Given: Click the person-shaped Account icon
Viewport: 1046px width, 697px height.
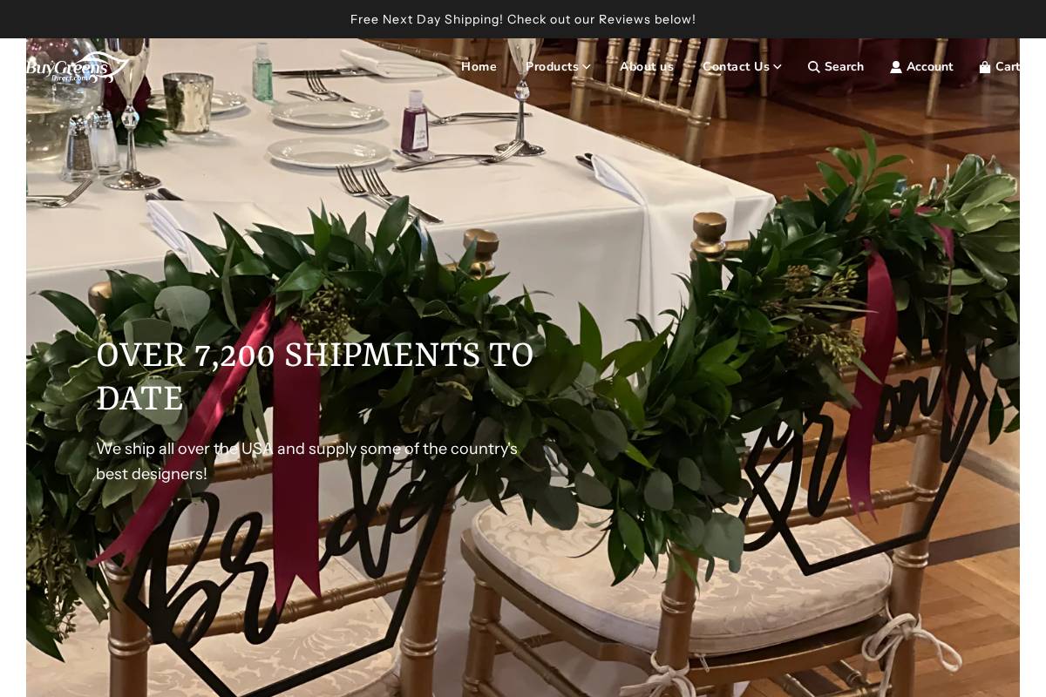Looking at the screenshot, I should coord(896,67).
